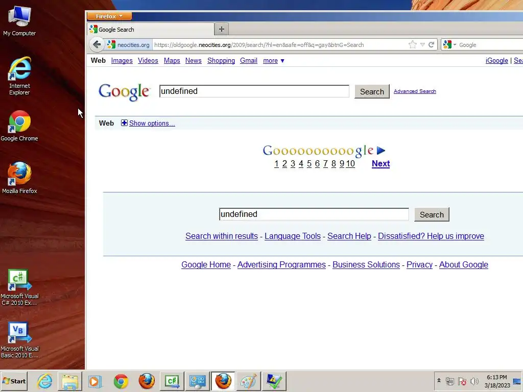Open Language Tools link

(293, 236)
